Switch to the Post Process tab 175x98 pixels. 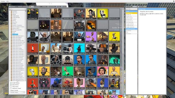click(x=51, y=7)
